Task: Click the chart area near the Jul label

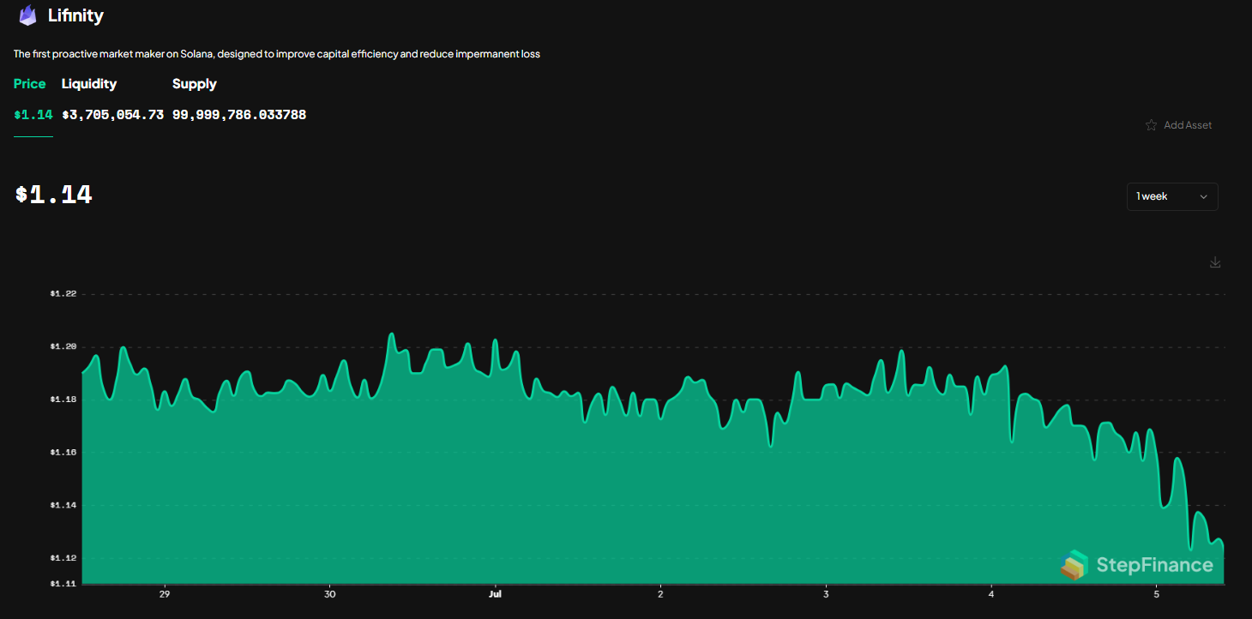Action: pyautogui.click(x=495, y=472)
